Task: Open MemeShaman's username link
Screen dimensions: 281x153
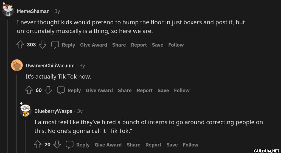Action: click(33, 11)
